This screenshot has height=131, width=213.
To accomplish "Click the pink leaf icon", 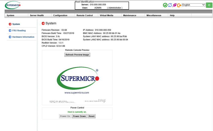I will point(174,5).
